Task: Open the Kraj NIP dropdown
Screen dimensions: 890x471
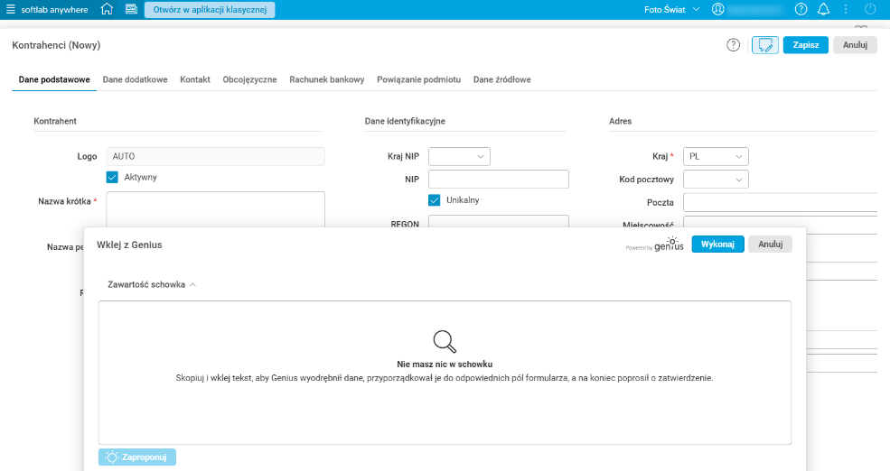Action: pyautogui.click(x=459, y=156)
